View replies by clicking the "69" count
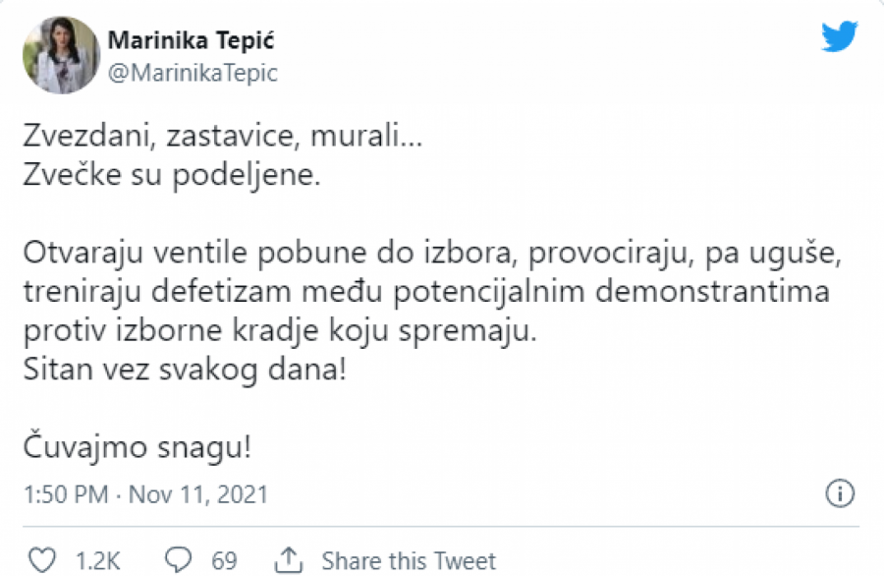 click(x=223, y=560)
